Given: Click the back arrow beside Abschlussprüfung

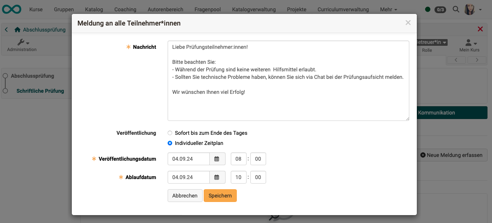Looking at the screenshot, I should [6, 30].
